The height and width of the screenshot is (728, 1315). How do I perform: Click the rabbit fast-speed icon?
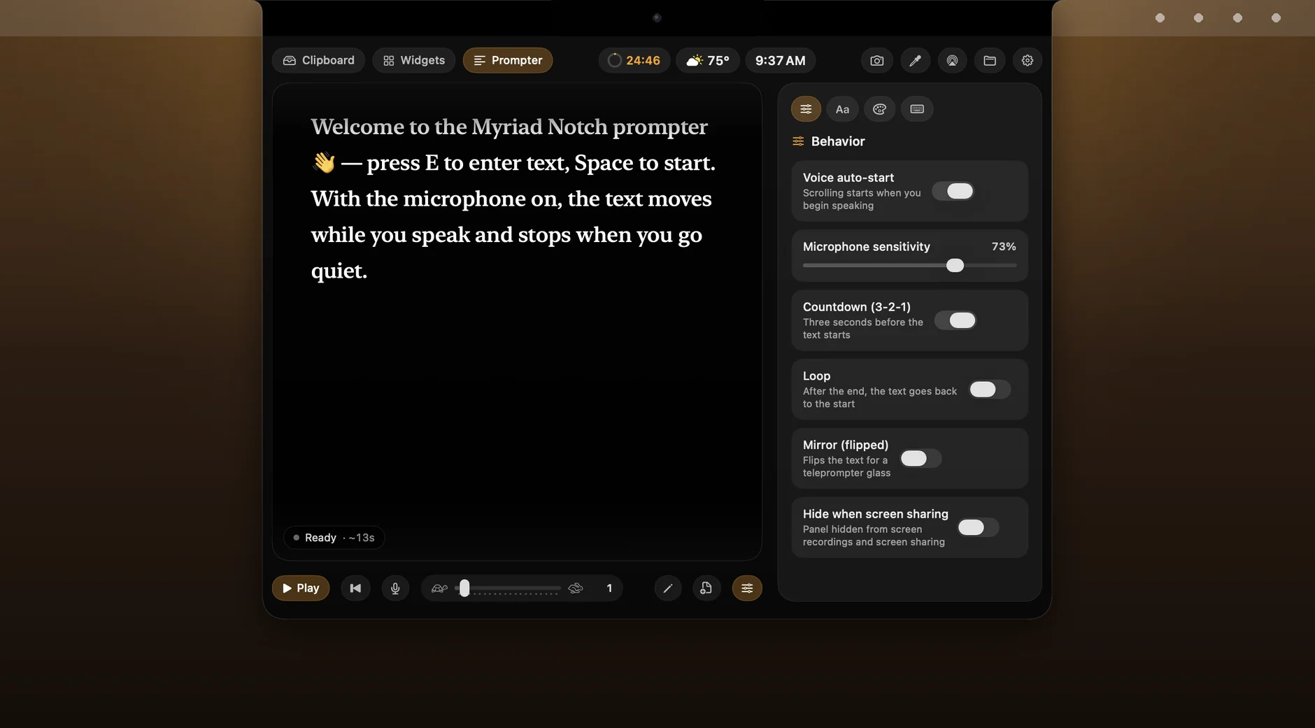(576, 588)
